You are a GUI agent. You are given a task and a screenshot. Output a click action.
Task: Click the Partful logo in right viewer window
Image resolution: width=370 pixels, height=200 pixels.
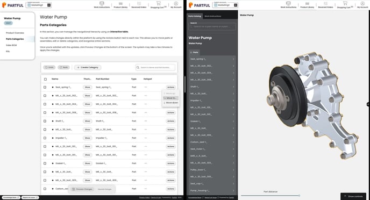click(x=199, y=5)
